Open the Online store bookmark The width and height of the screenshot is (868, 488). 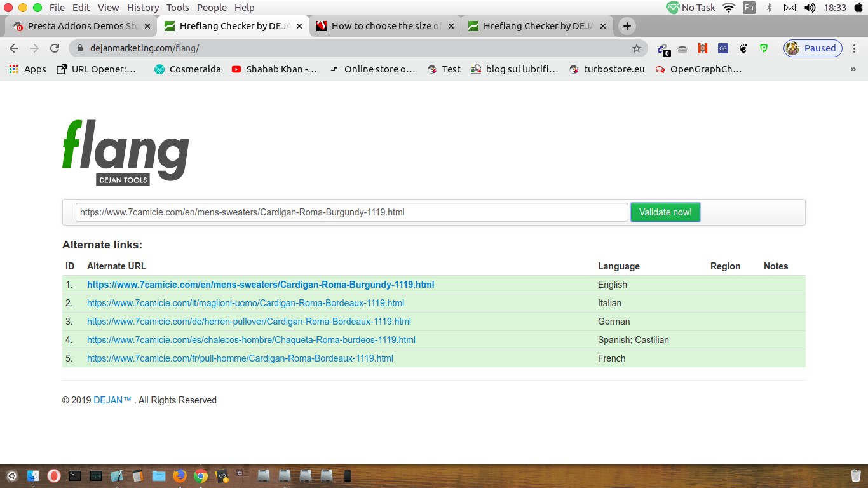[372, 69]
